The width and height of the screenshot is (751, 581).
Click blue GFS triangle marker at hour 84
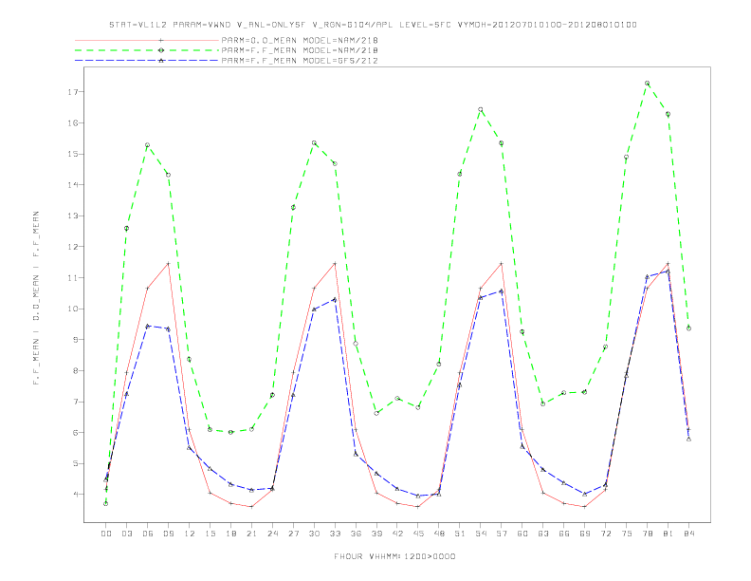click(688, 439)
